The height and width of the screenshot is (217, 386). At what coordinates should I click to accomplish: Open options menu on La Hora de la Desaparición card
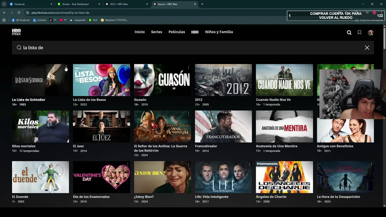(x=372, y=165)
